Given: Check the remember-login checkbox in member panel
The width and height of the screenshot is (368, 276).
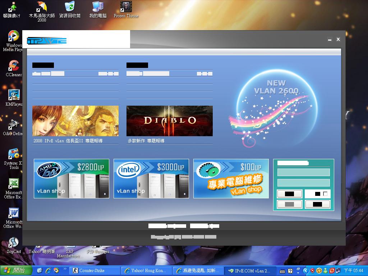Looking at the screenshot, I should point(326,193).
